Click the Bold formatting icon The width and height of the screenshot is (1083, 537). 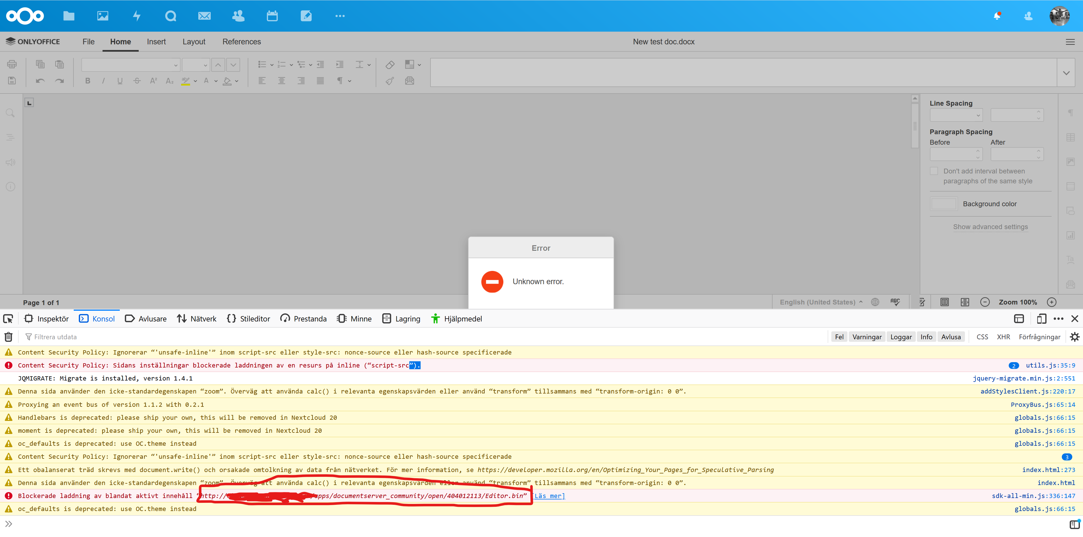(x=88, y=81)
